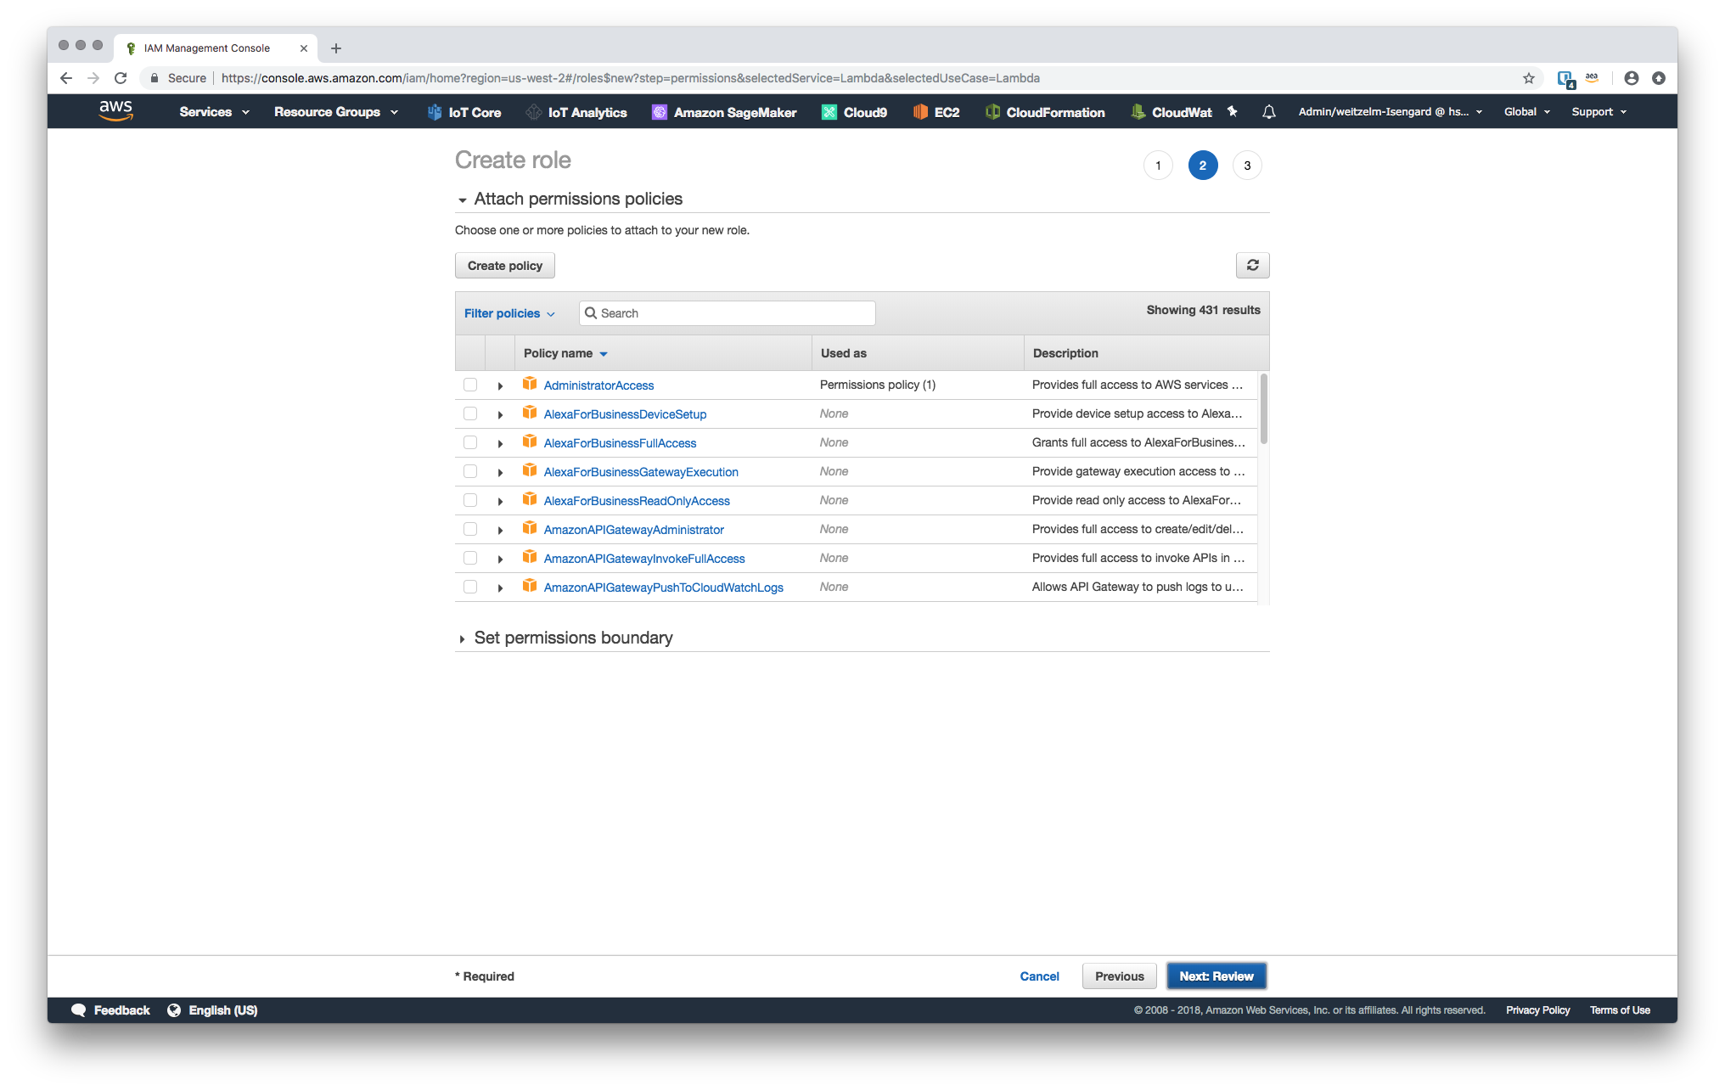Sort by the Used as column header

(x=844, y=353)
